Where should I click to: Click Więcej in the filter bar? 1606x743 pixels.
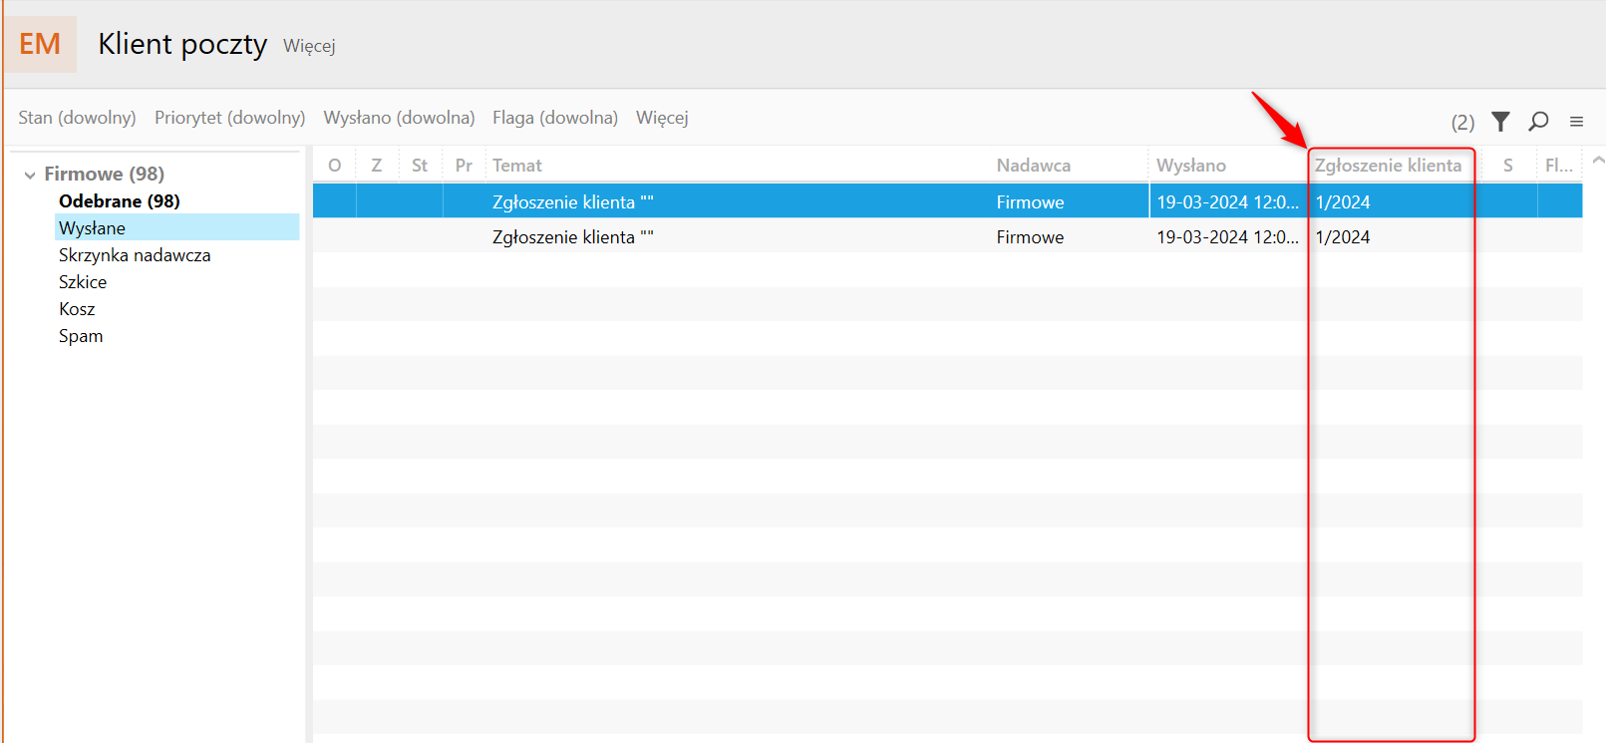pos(662,118)
